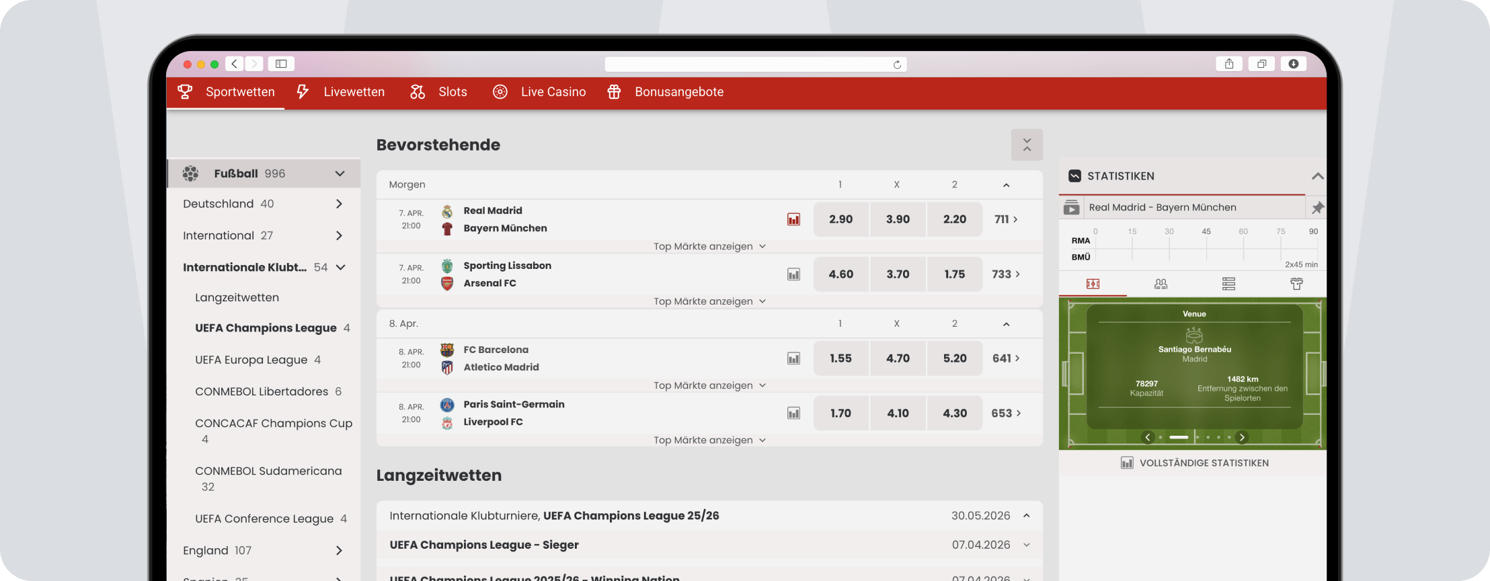Image resolution: width=1490 pixels, height=581 pixels.
Task: Collapse UEFA Champions League 25/26 group
Action: click(1026, 516)
